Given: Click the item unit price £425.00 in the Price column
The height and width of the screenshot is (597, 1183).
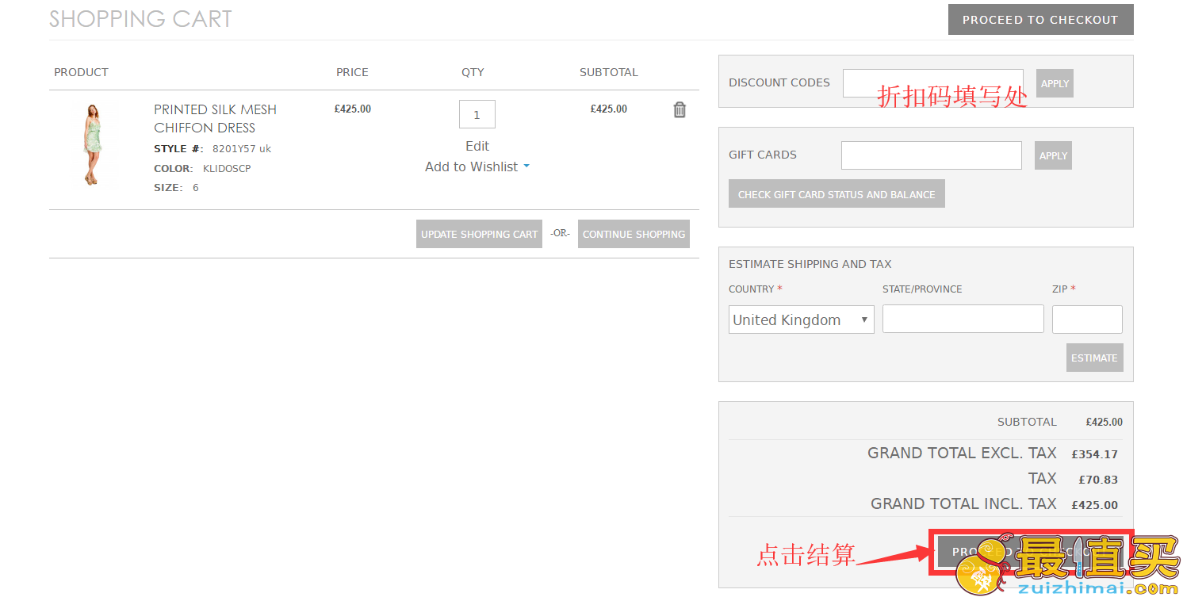Looking at the screenshot, I should coord(352,109).
